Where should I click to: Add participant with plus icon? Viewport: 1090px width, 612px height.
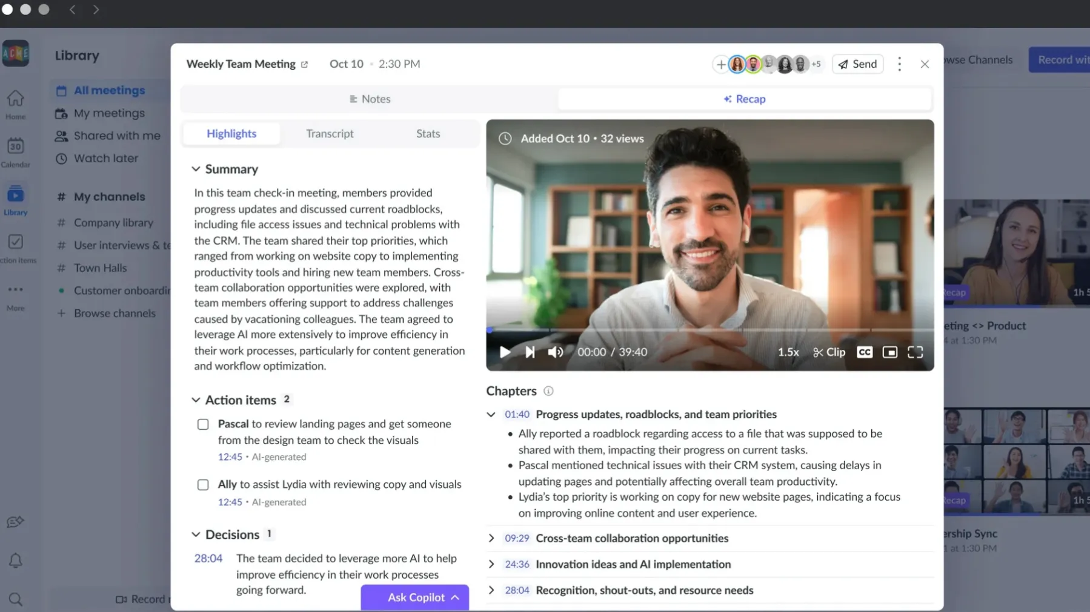pos(720,64)
